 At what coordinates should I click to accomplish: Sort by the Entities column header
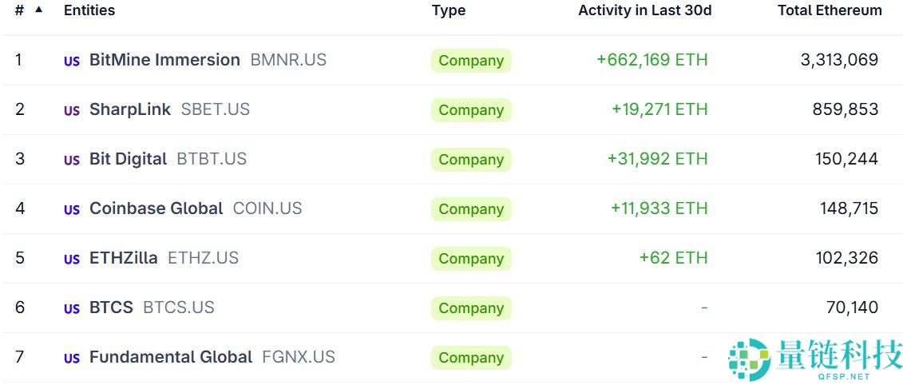89,10
